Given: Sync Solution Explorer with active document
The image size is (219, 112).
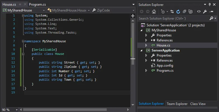Looking at the screenshot, I should coord(172,12).
